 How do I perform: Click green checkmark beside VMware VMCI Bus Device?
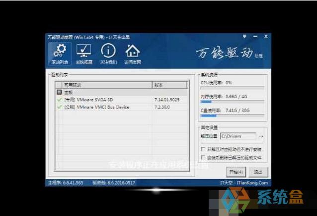(x=60, y=107)
